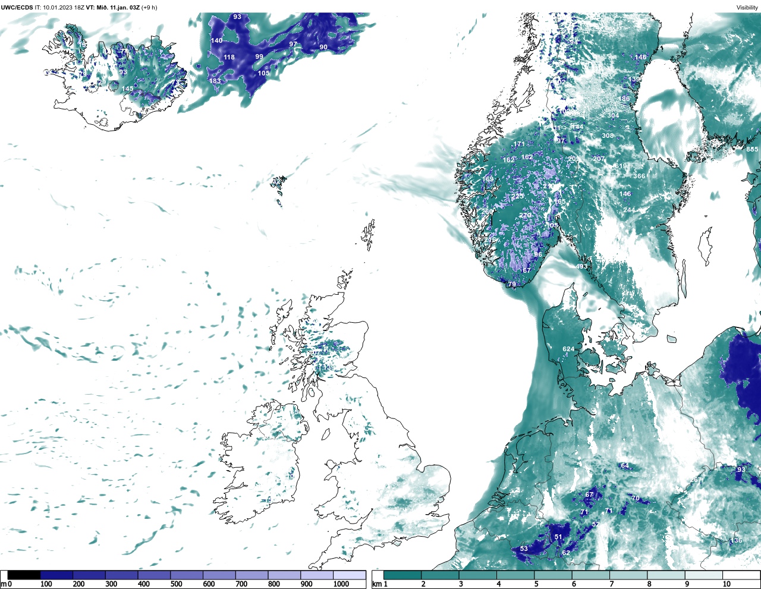Click the '79' value at Norway's southern tip

pos(512,284)
